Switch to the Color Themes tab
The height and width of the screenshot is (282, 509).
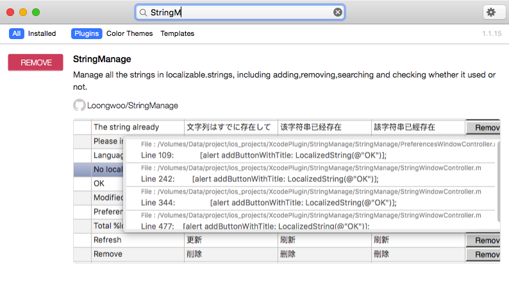[x=129, y=33]
